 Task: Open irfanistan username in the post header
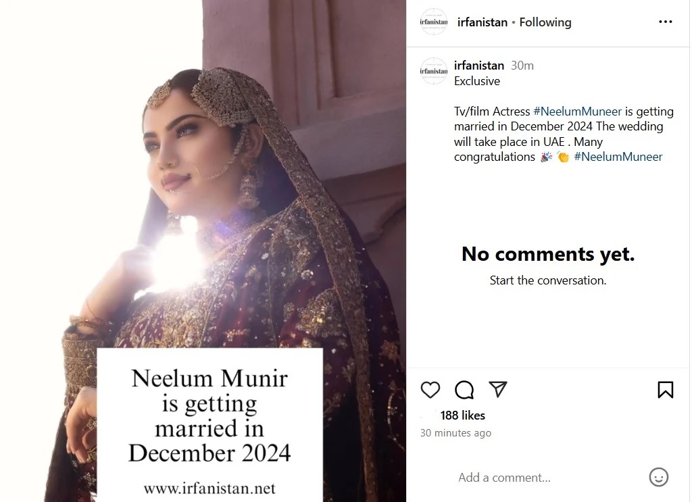482,22
